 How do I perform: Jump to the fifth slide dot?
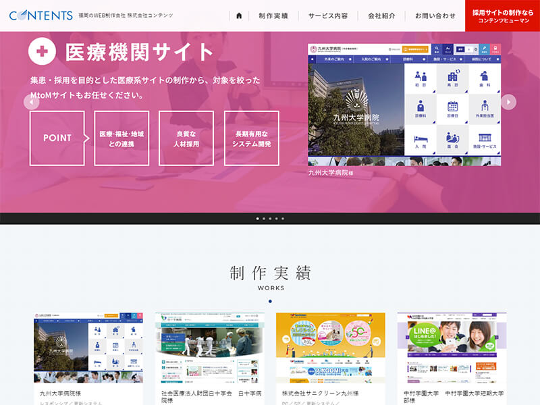[x=283, y=219]
